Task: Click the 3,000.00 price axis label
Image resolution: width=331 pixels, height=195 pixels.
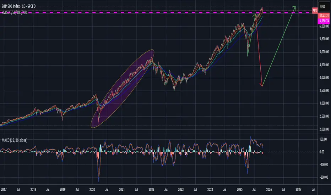Action: (x=324, y=103)
